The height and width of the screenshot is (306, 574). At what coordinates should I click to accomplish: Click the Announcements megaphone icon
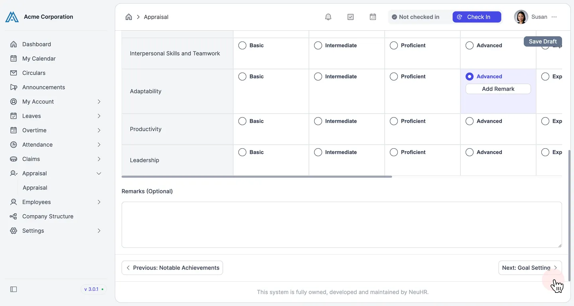(x=14, y=87)
